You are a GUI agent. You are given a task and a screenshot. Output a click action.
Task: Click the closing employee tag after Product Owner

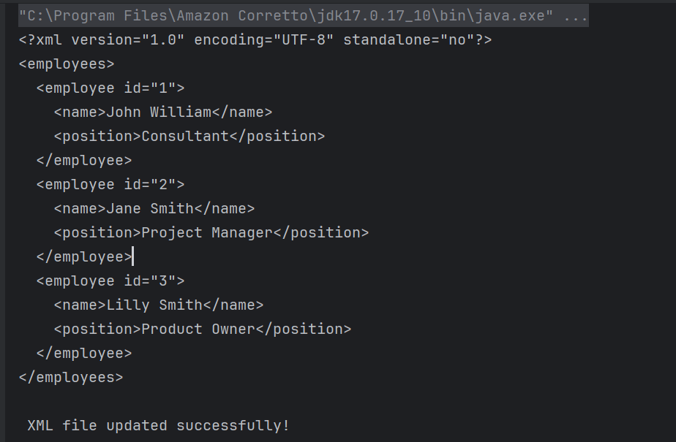tap(84, 353)
